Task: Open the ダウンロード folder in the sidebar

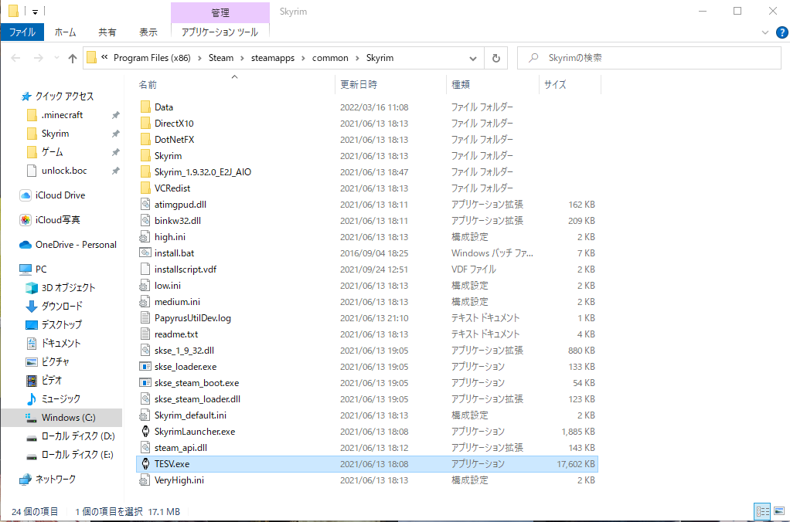Action: click(x=54, y=306)
